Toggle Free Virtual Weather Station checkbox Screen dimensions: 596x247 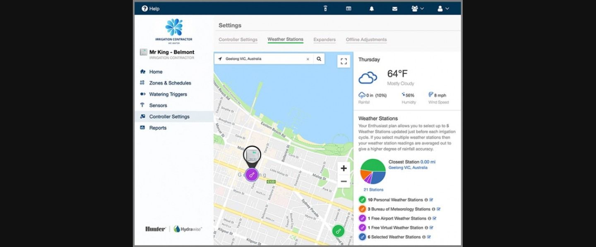pos(432,228)
